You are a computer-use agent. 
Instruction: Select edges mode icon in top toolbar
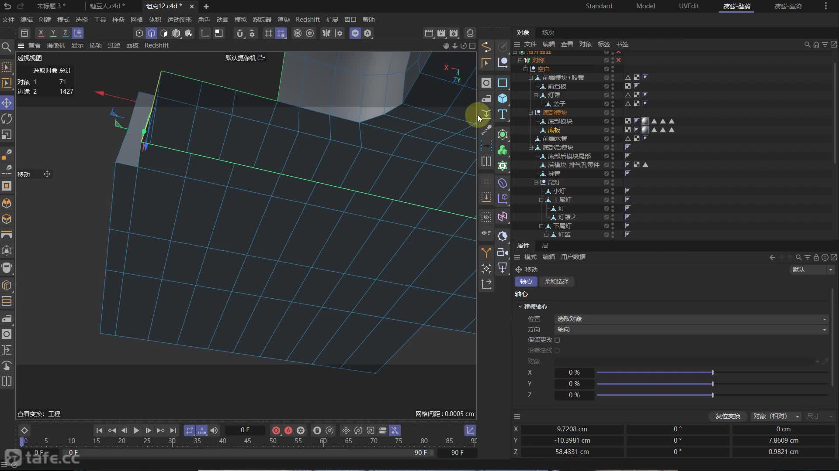pyautogui.click(x=152, y=33)
